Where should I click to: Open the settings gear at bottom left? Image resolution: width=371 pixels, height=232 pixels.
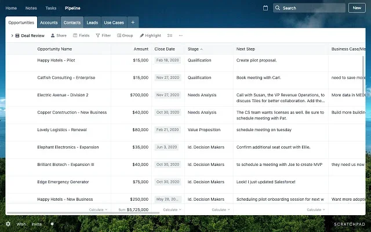pyautogui.click(x=8, y=224)
